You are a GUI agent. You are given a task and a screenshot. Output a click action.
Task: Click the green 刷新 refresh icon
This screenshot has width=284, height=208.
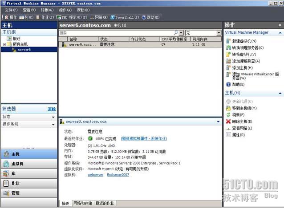(228, 115)
